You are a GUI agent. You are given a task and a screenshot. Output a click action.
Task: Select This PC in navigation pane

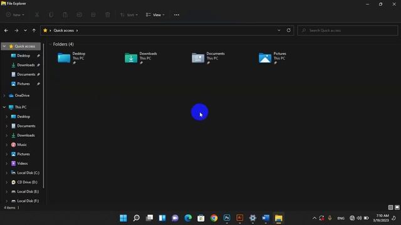pyautogui.click(x=21, y=107)
